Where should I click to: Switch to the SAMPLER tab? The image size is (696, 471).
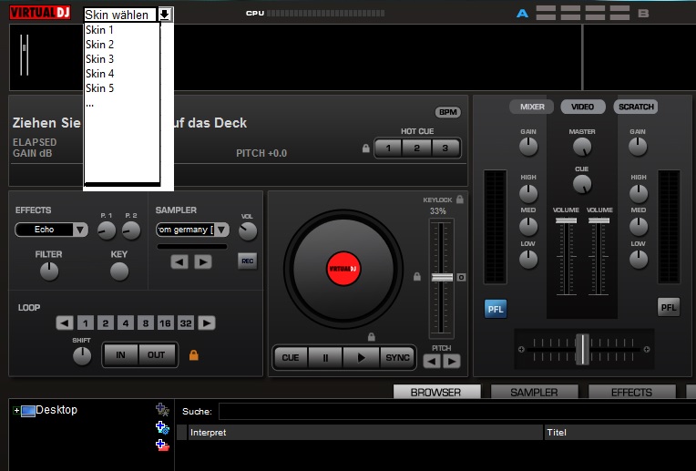pos(533,393)
